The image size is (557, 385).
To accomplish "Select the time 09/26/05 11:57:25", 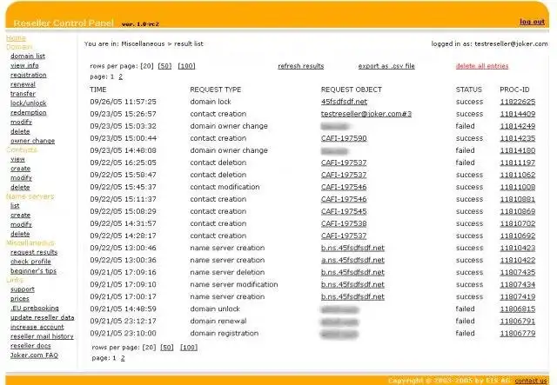I will click(123, 102).
